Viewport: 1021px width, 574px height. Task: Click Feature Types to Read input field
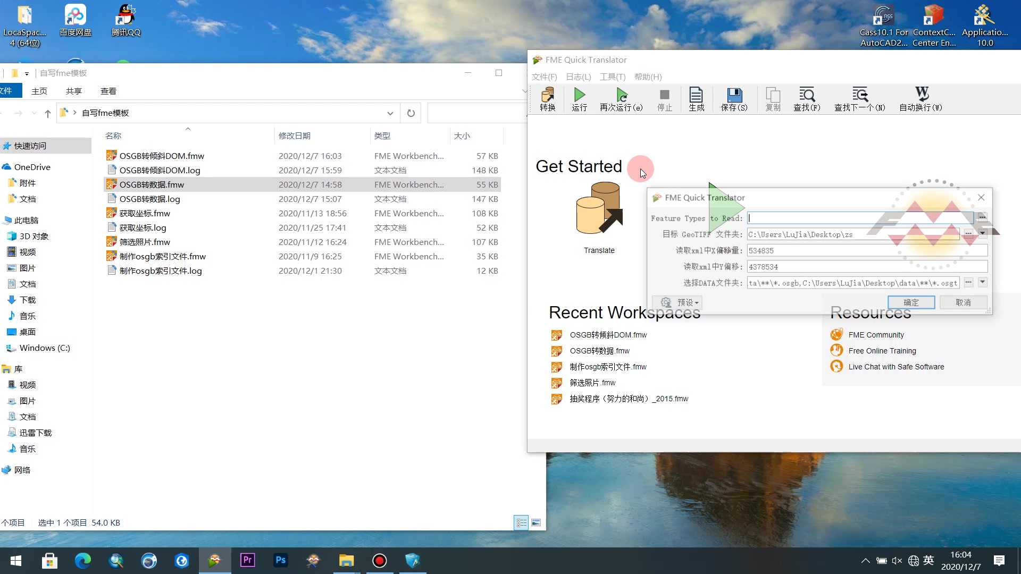coord(860,218)
